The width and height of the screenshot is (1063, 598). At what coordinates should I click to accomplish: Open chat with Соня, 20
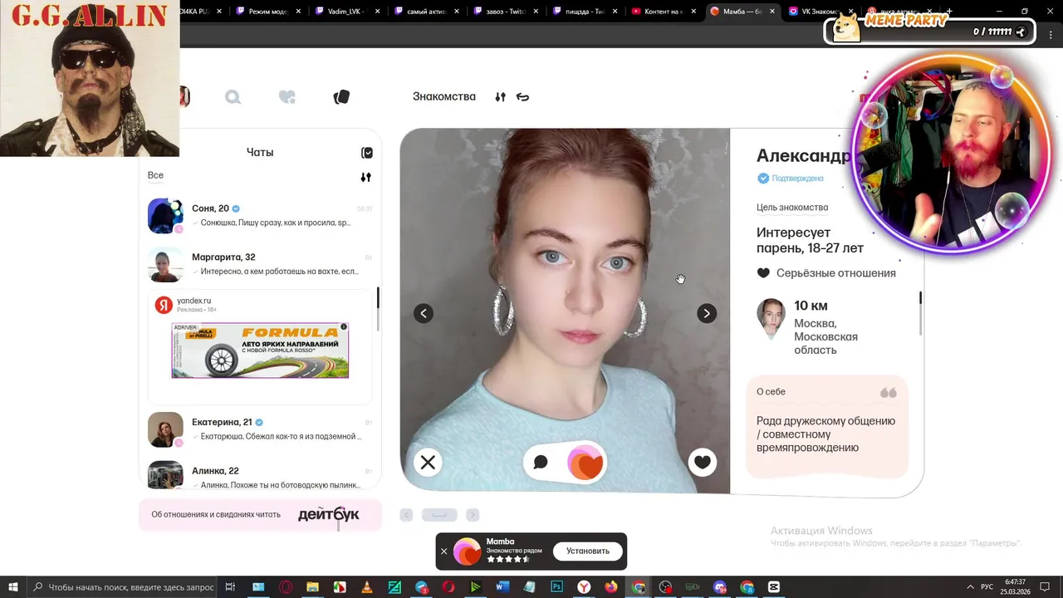(260, 216)
